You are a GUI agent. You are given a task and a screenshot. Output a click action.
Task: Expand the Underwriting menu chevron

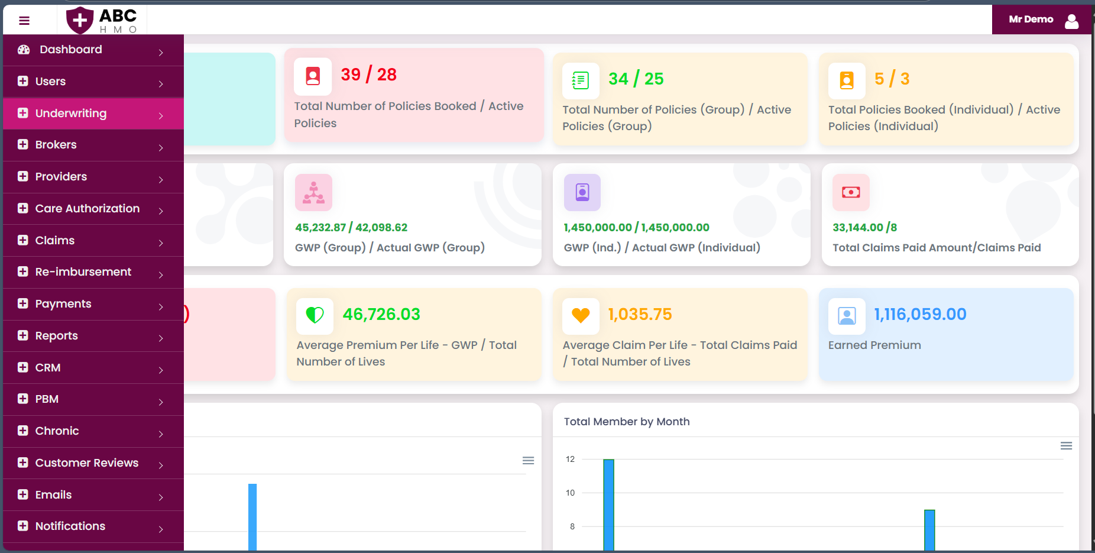[161, 116]
